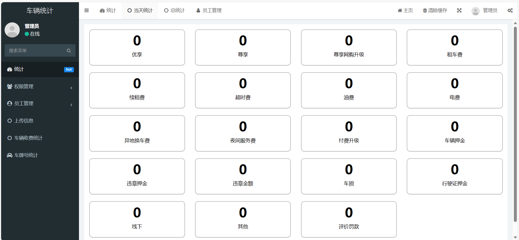Image resolution: width=519 pixels, height=240 pixels.
Task: Click the 清除缓存 trash icon
Action: [x=425, y=11]
